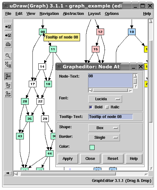
Task: Click the save graph toolbar icon
Action: (8, 35)
